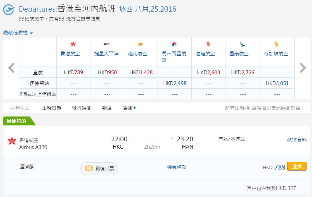Click the Malaysia Airlines logo
The width and height of the screenshot is (312, 197).
pyautogui.click(x=174, y=44)
